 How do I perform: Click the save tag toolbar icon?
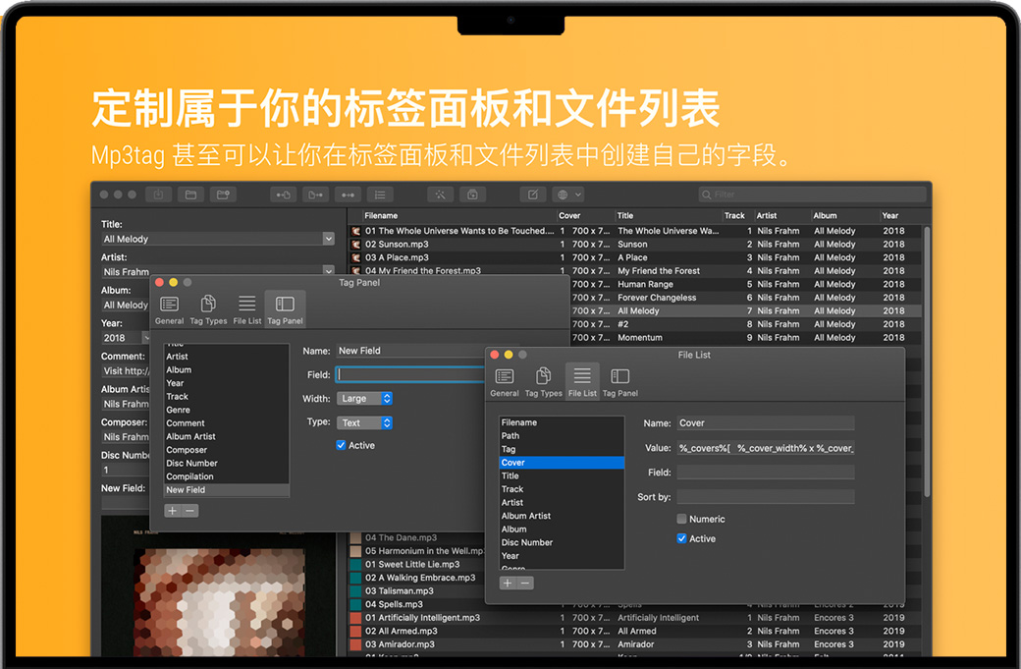(158, 195)
